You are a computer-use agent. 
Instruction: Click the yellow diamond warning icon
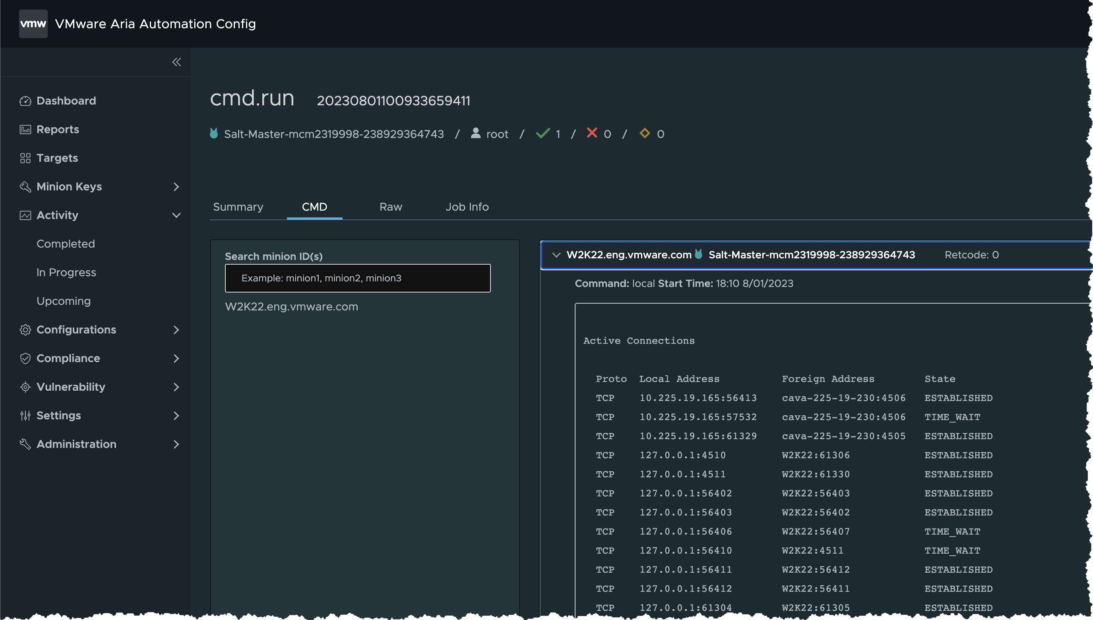coord(645,133)
